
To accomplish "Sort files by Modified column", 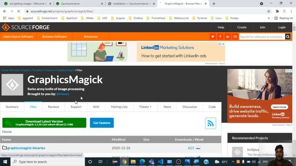I will pos(118,139).
